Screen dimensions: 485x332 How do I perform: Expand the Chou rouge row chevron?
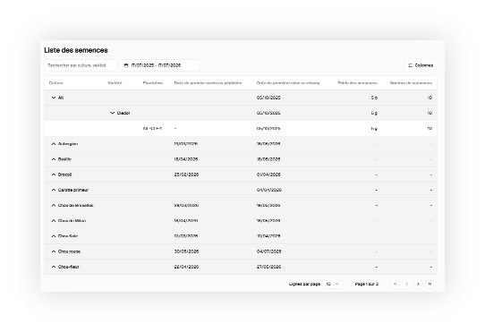[x=53, y=251]
